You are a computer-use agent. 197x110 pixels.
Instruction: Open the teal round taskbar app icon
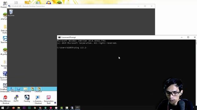point(46,108)
